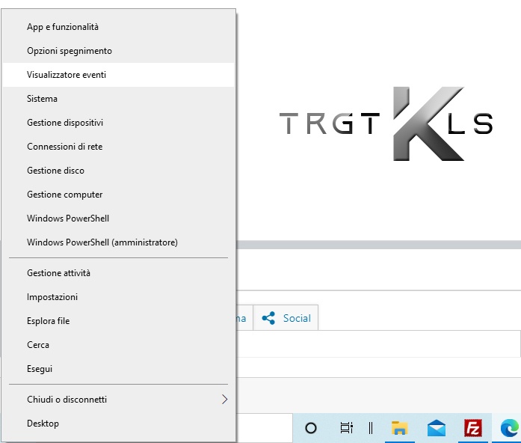This screenshot has height=443, width=521.
Task: Open Gestione dispositivi
Action: point(65,123)
